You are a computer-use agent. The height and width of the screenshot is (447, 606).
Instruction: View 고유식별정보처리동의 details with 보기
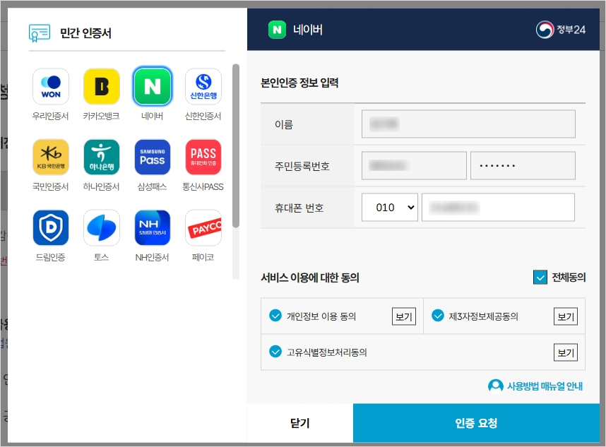[x=566, y=352]
